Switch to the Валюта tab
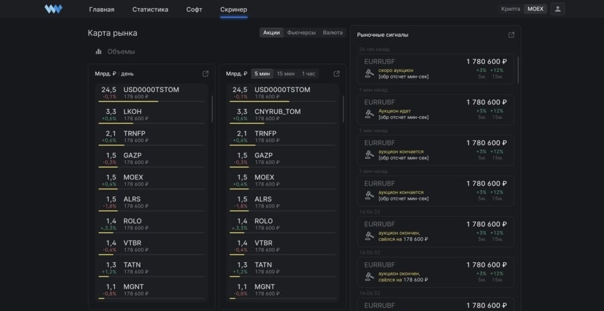The image size is (604, 311). [x=332, y=32]
